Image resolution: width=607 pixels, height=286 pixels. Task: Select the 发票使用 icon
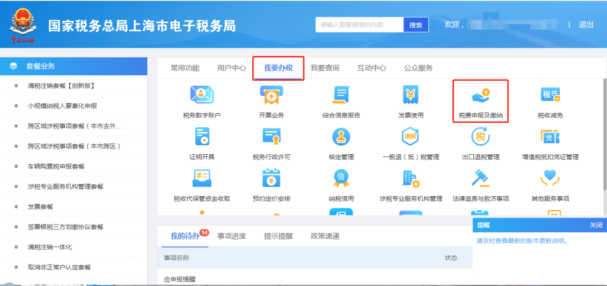click(x=411, y=96)
